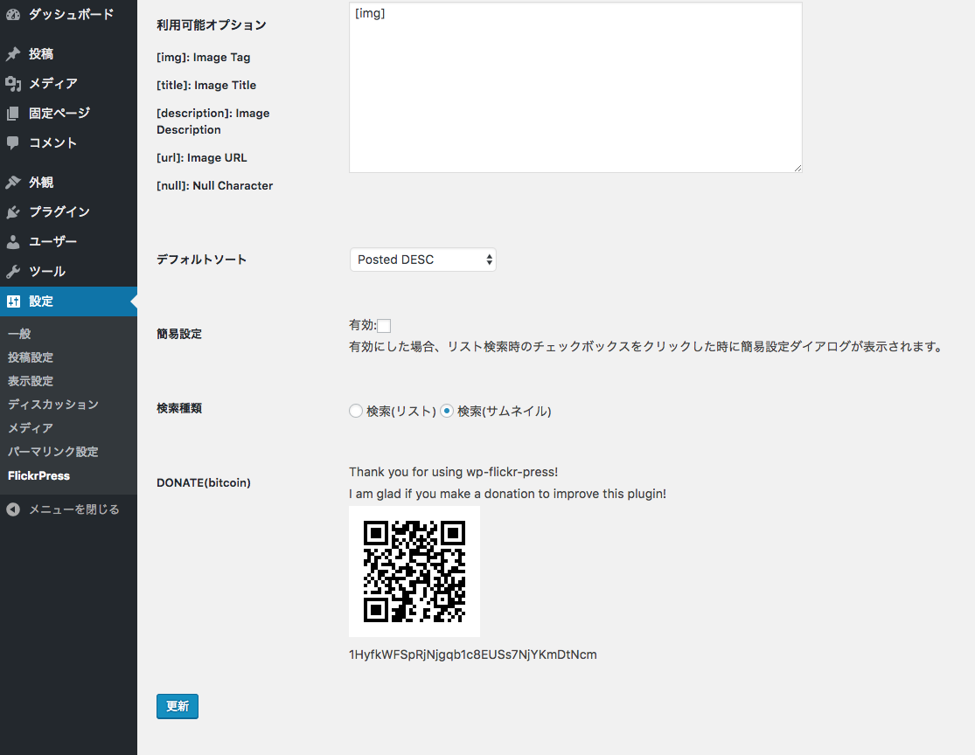Click the speech bubble icon beside コメント
Screen dimensions: 975x755
pos(13,143)
